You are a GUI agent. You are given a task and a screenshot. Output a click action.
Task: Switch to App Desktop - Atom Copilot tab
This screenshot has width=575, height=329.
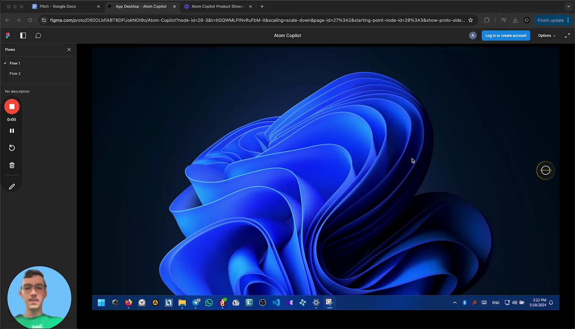point(142,7)
